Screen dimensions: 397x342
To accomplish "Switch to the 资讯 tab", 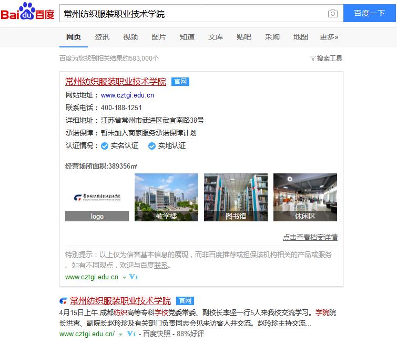I will point(102,37).
